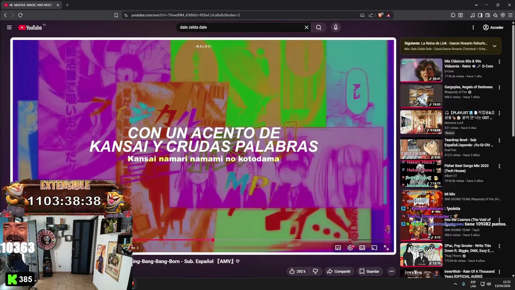Clear the search box text
The image size is (515, 290).
pyautogui.click(x=307, y=27)
